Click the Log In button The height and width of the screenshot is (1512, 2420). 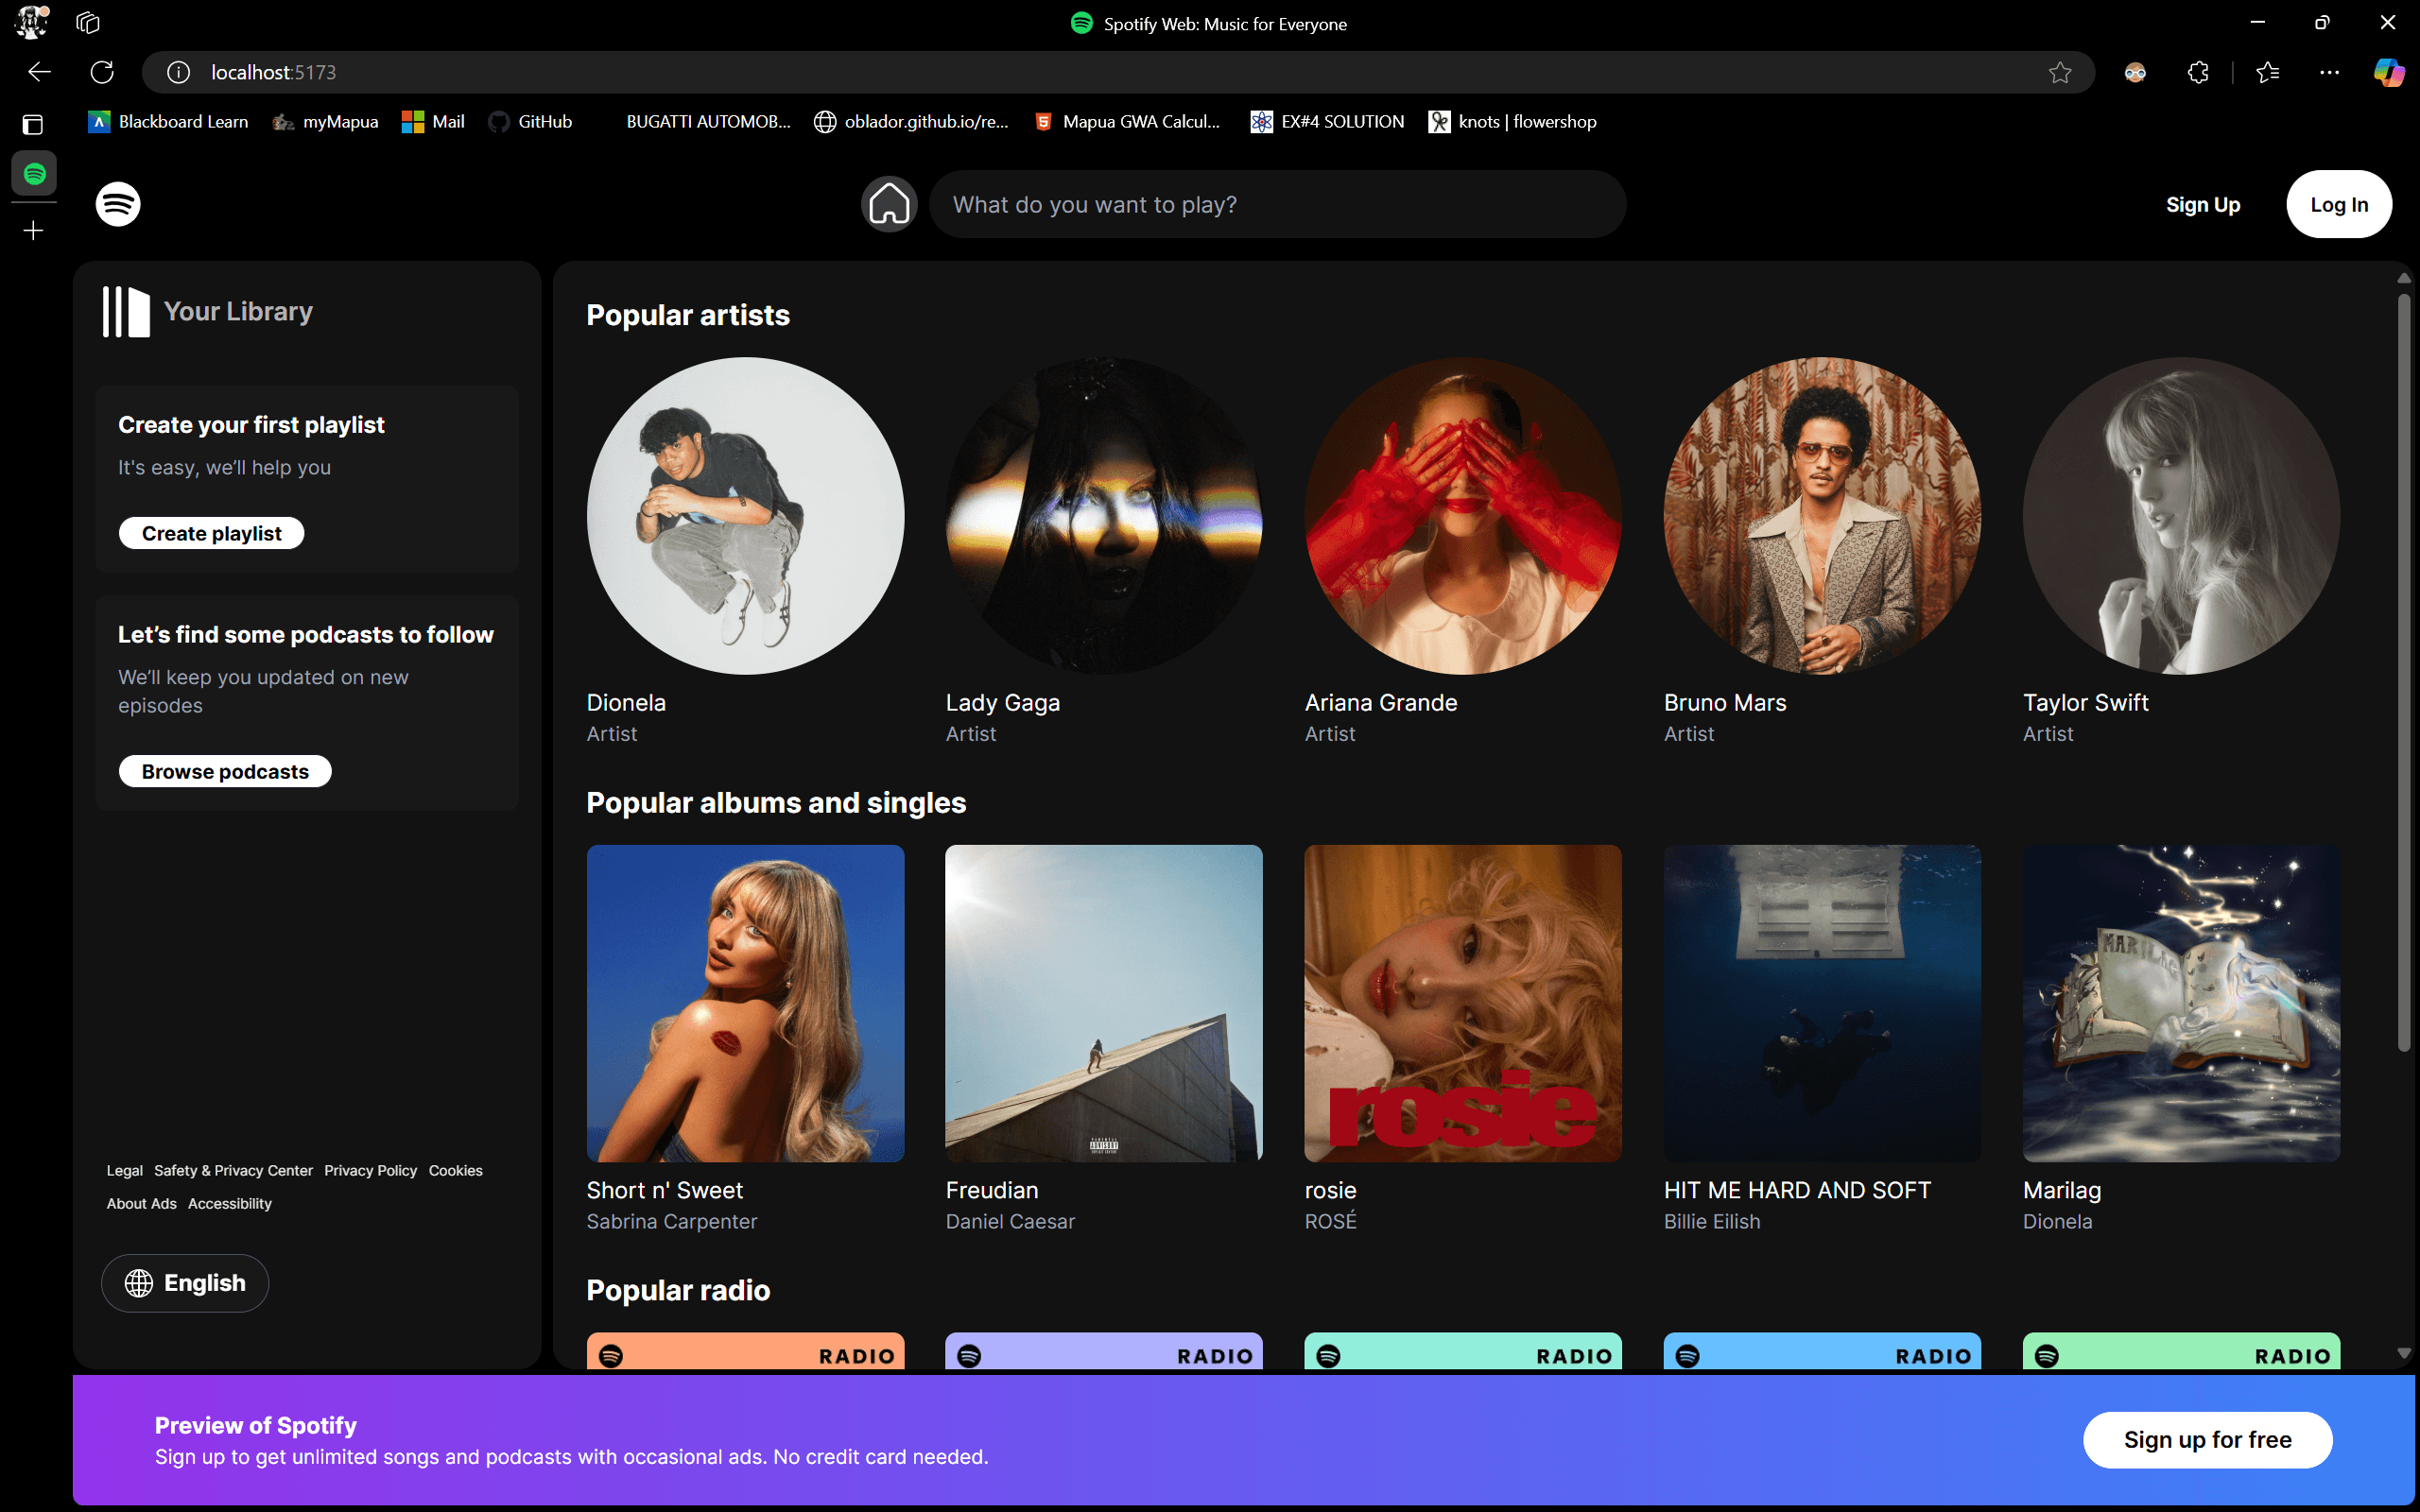[x=2339, y=204]
